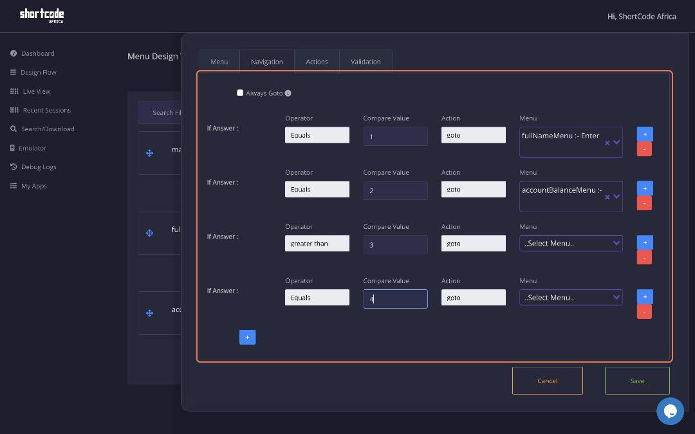The image size is (695, 434).
Task: Switch to the Navigation tab
Action: coord(267,62)
